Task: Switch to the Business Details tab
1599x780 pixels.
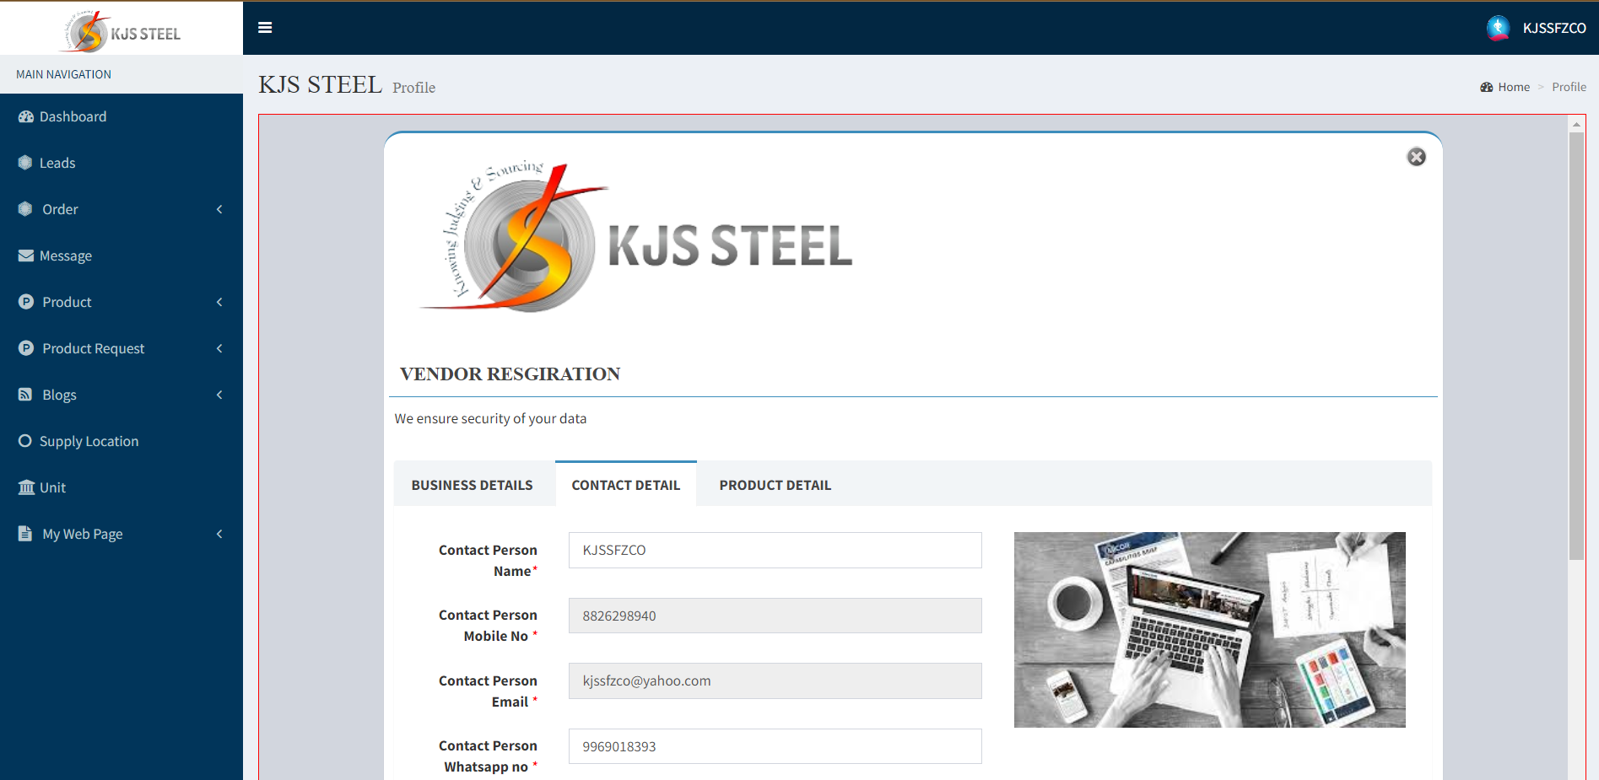Action: coord(472,485)
